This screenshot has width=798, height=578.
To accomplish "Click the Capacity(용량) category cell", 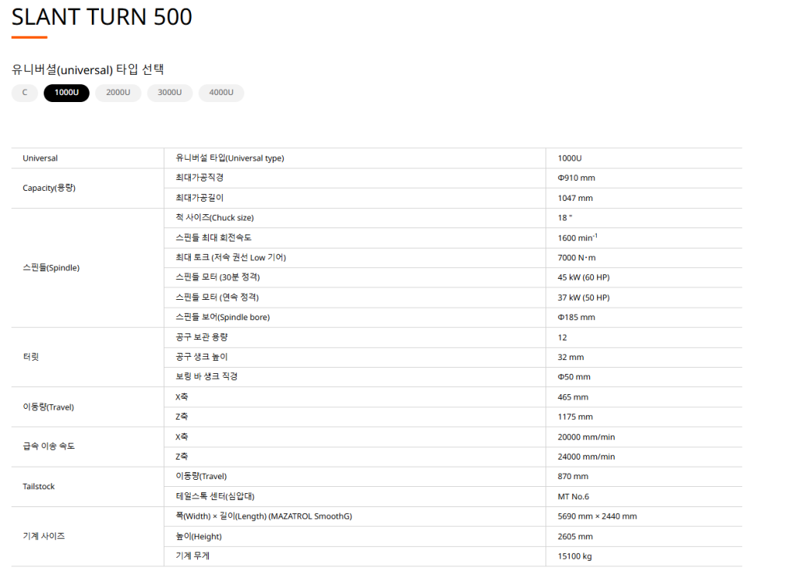I will tap(49, 188).
